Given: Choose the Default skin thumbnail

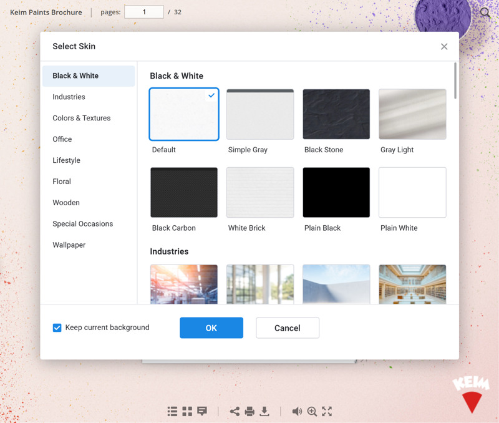Looking at the screenshot, I should click(184, 114).
